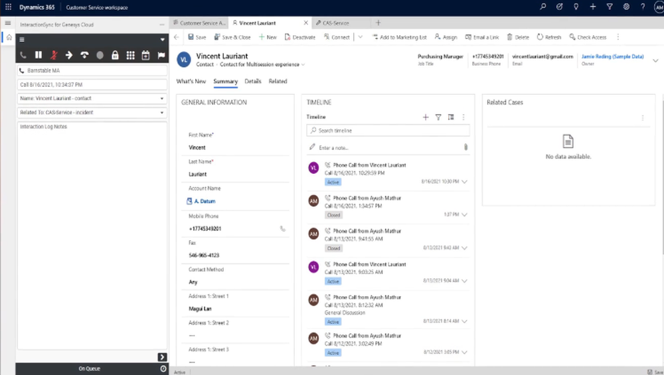Open the command bar overflow menu
The height and width of the screenshot is (375, 664).
(618, 37)
